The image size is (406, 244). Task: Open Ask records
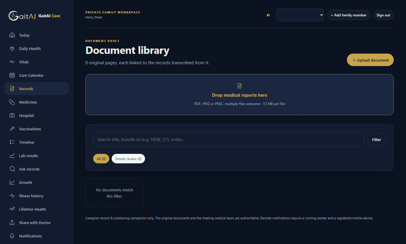[x=36, y=169]
